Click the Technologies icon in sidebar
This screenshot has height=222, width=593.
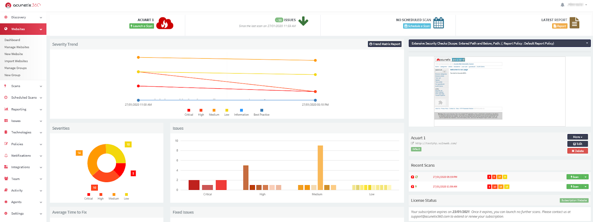[6, 132]
